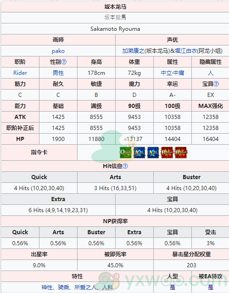Select the Japanese name 坂本龍馬
The width and height of the screenshot is (229, 293).
(115, 17)
